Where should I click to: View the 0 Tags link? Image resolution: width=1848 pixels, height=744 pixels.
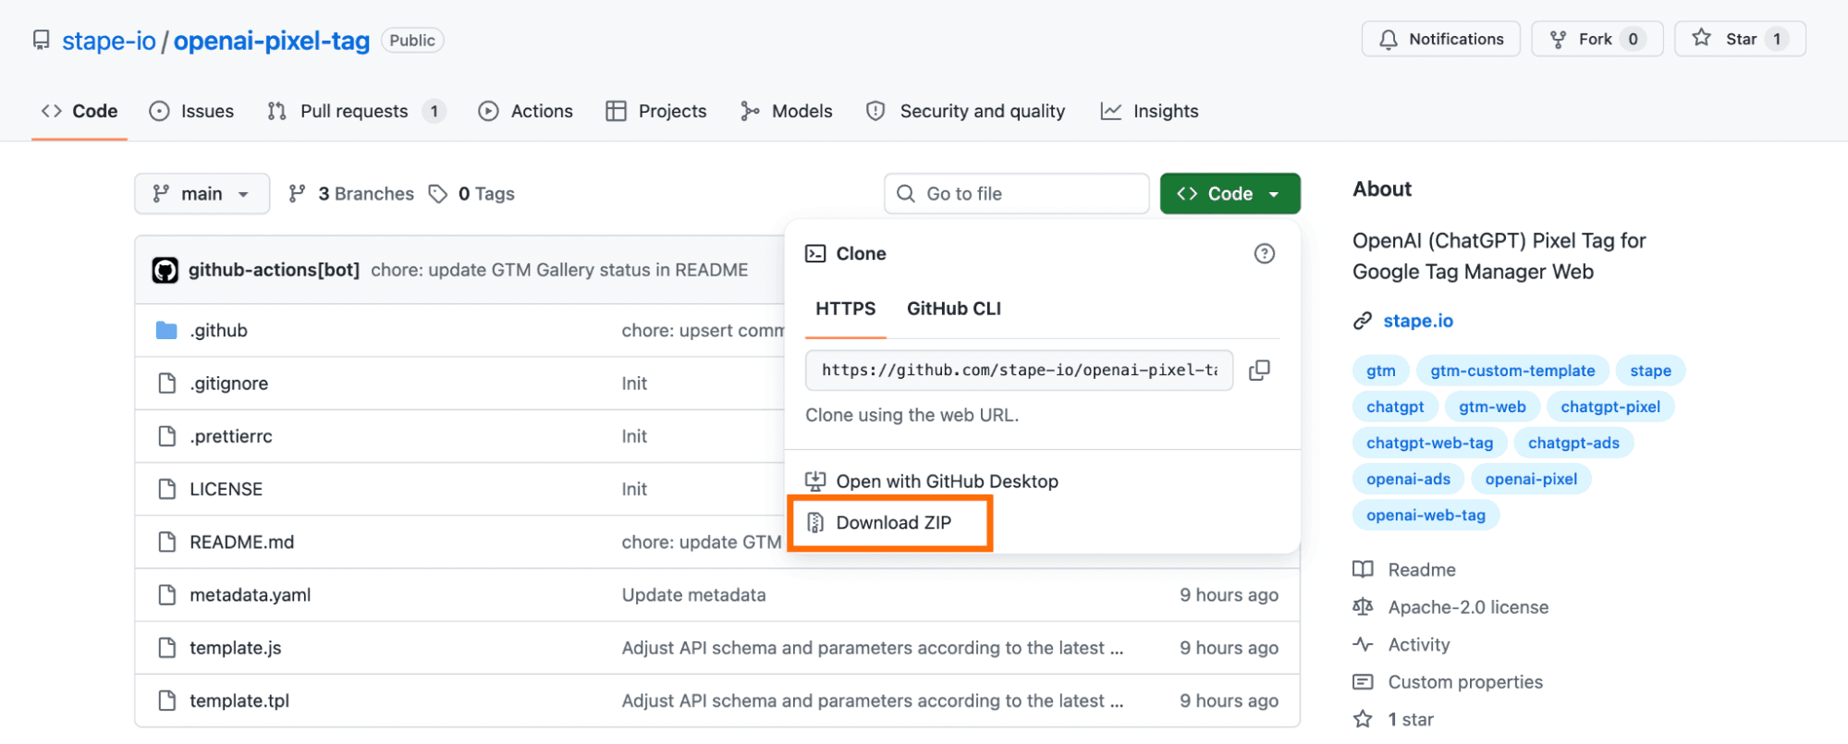point(471,193)
